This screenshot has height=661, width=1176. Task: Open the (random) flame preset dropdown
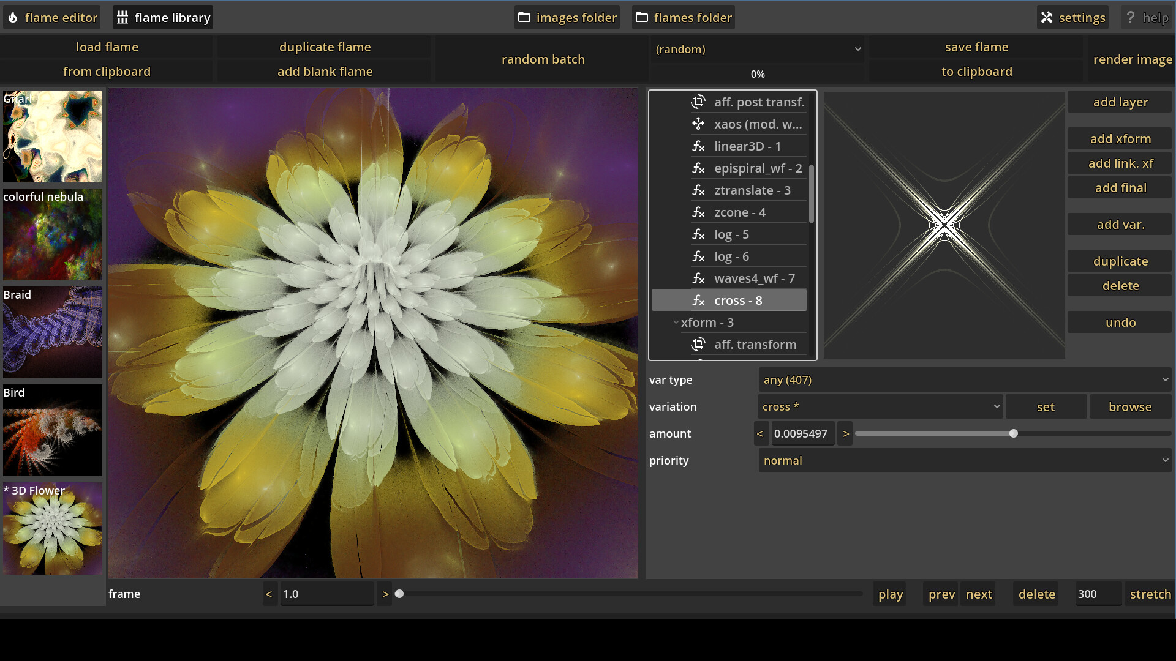pyautogui.click(x=758, y=49)
